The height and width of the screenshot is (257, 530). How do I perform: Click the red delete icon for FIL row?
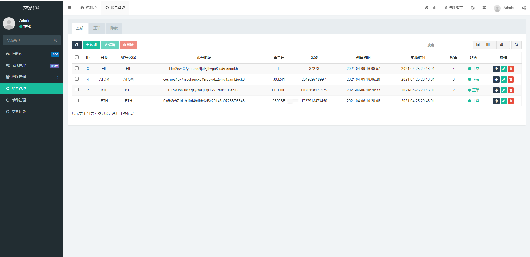click(x=511, y=69)
